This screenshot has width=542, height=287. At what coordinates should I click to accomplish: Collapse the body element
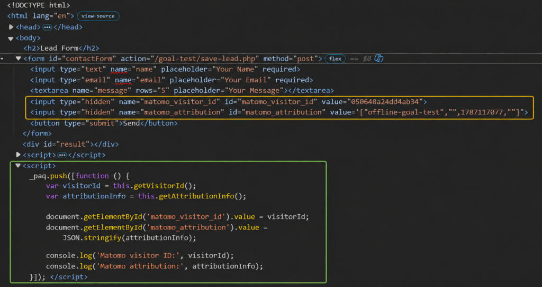tap(11, 38)
